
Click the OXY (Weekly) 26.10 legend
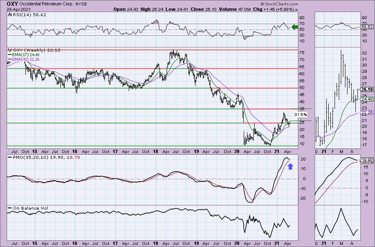[34, 50]
